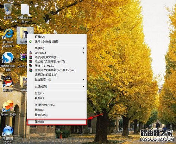The height and width of the screenshot is (144, 176).
Task: Click the Sogou high-speed browser icon
Action: click(8, 58)
